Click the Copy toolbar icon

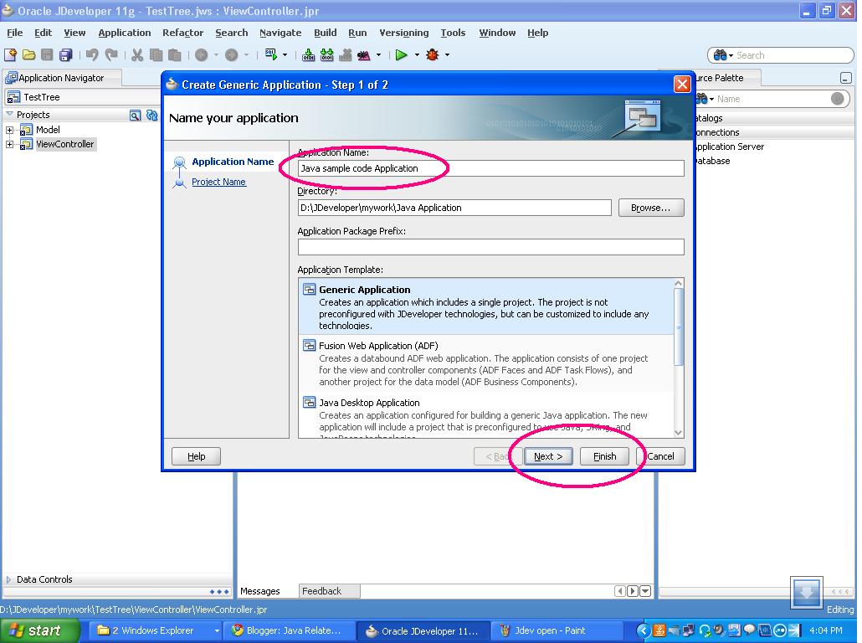coord(156,54)
